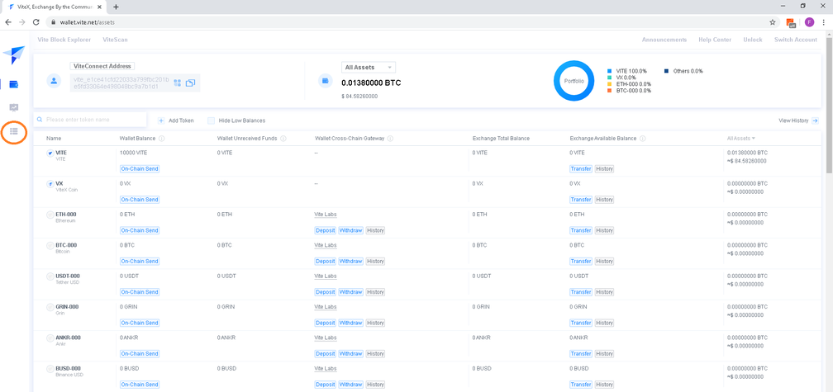Open View History
Image resolution: width=833 pixels, height=392 pixels.
click(x=799, y=120)
